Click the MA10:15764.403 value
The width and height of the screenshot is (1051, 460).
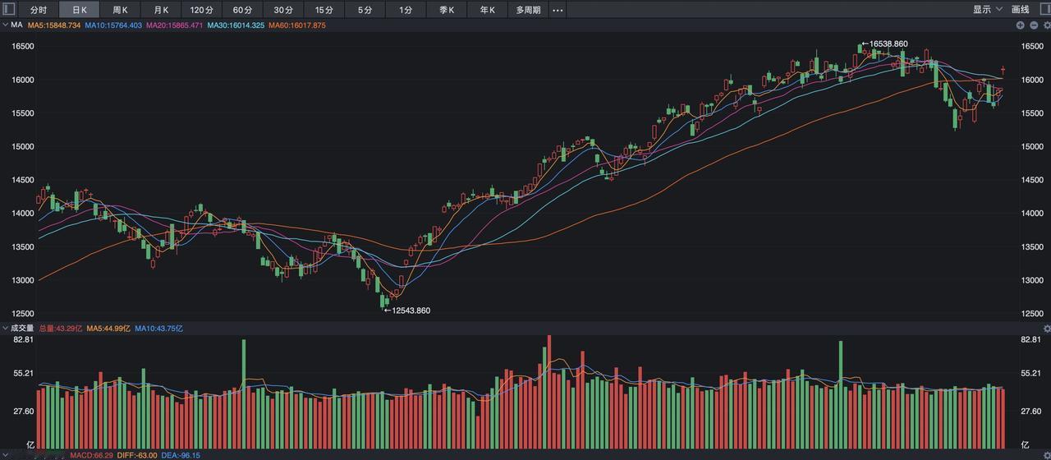click(x=113, y=25)
